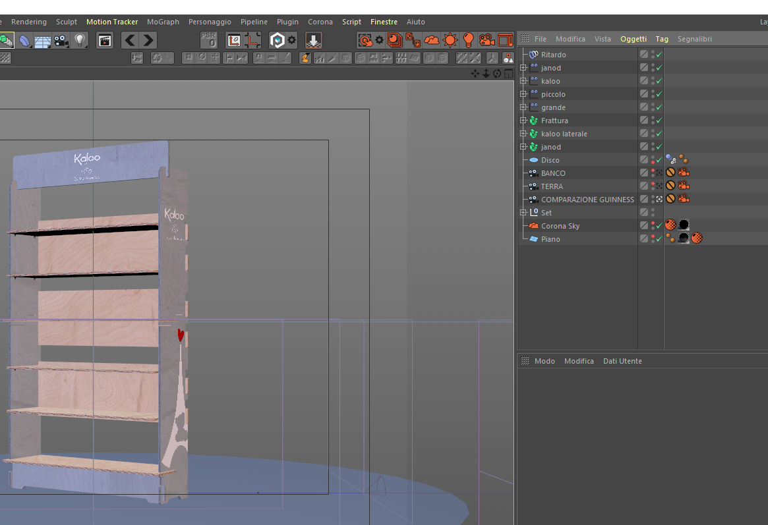This screenshot has height=525, width=768.
Task: Click the light object bulb icon
Action: tap(79, 40)
